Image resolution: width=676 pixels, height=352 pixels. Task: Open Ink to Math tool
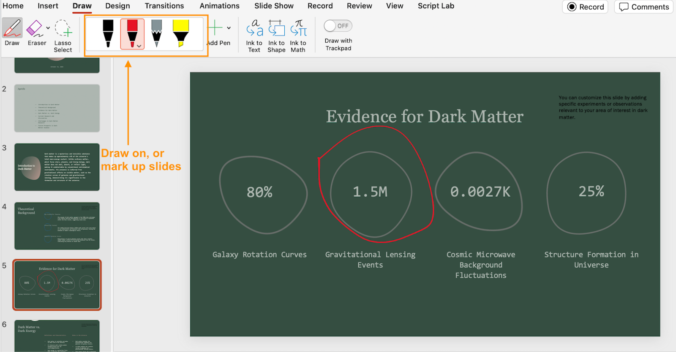(x=298, y=29)
